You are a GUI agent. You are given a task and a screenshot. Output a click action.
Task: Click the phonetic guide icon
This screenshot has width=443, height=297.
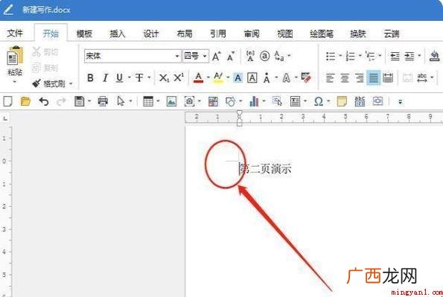(250, 56)
